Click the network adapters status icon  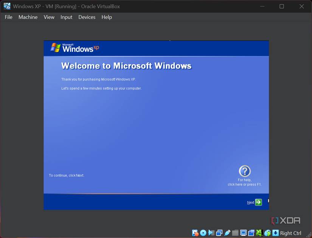pyautogui.click(x=219, y=233)
